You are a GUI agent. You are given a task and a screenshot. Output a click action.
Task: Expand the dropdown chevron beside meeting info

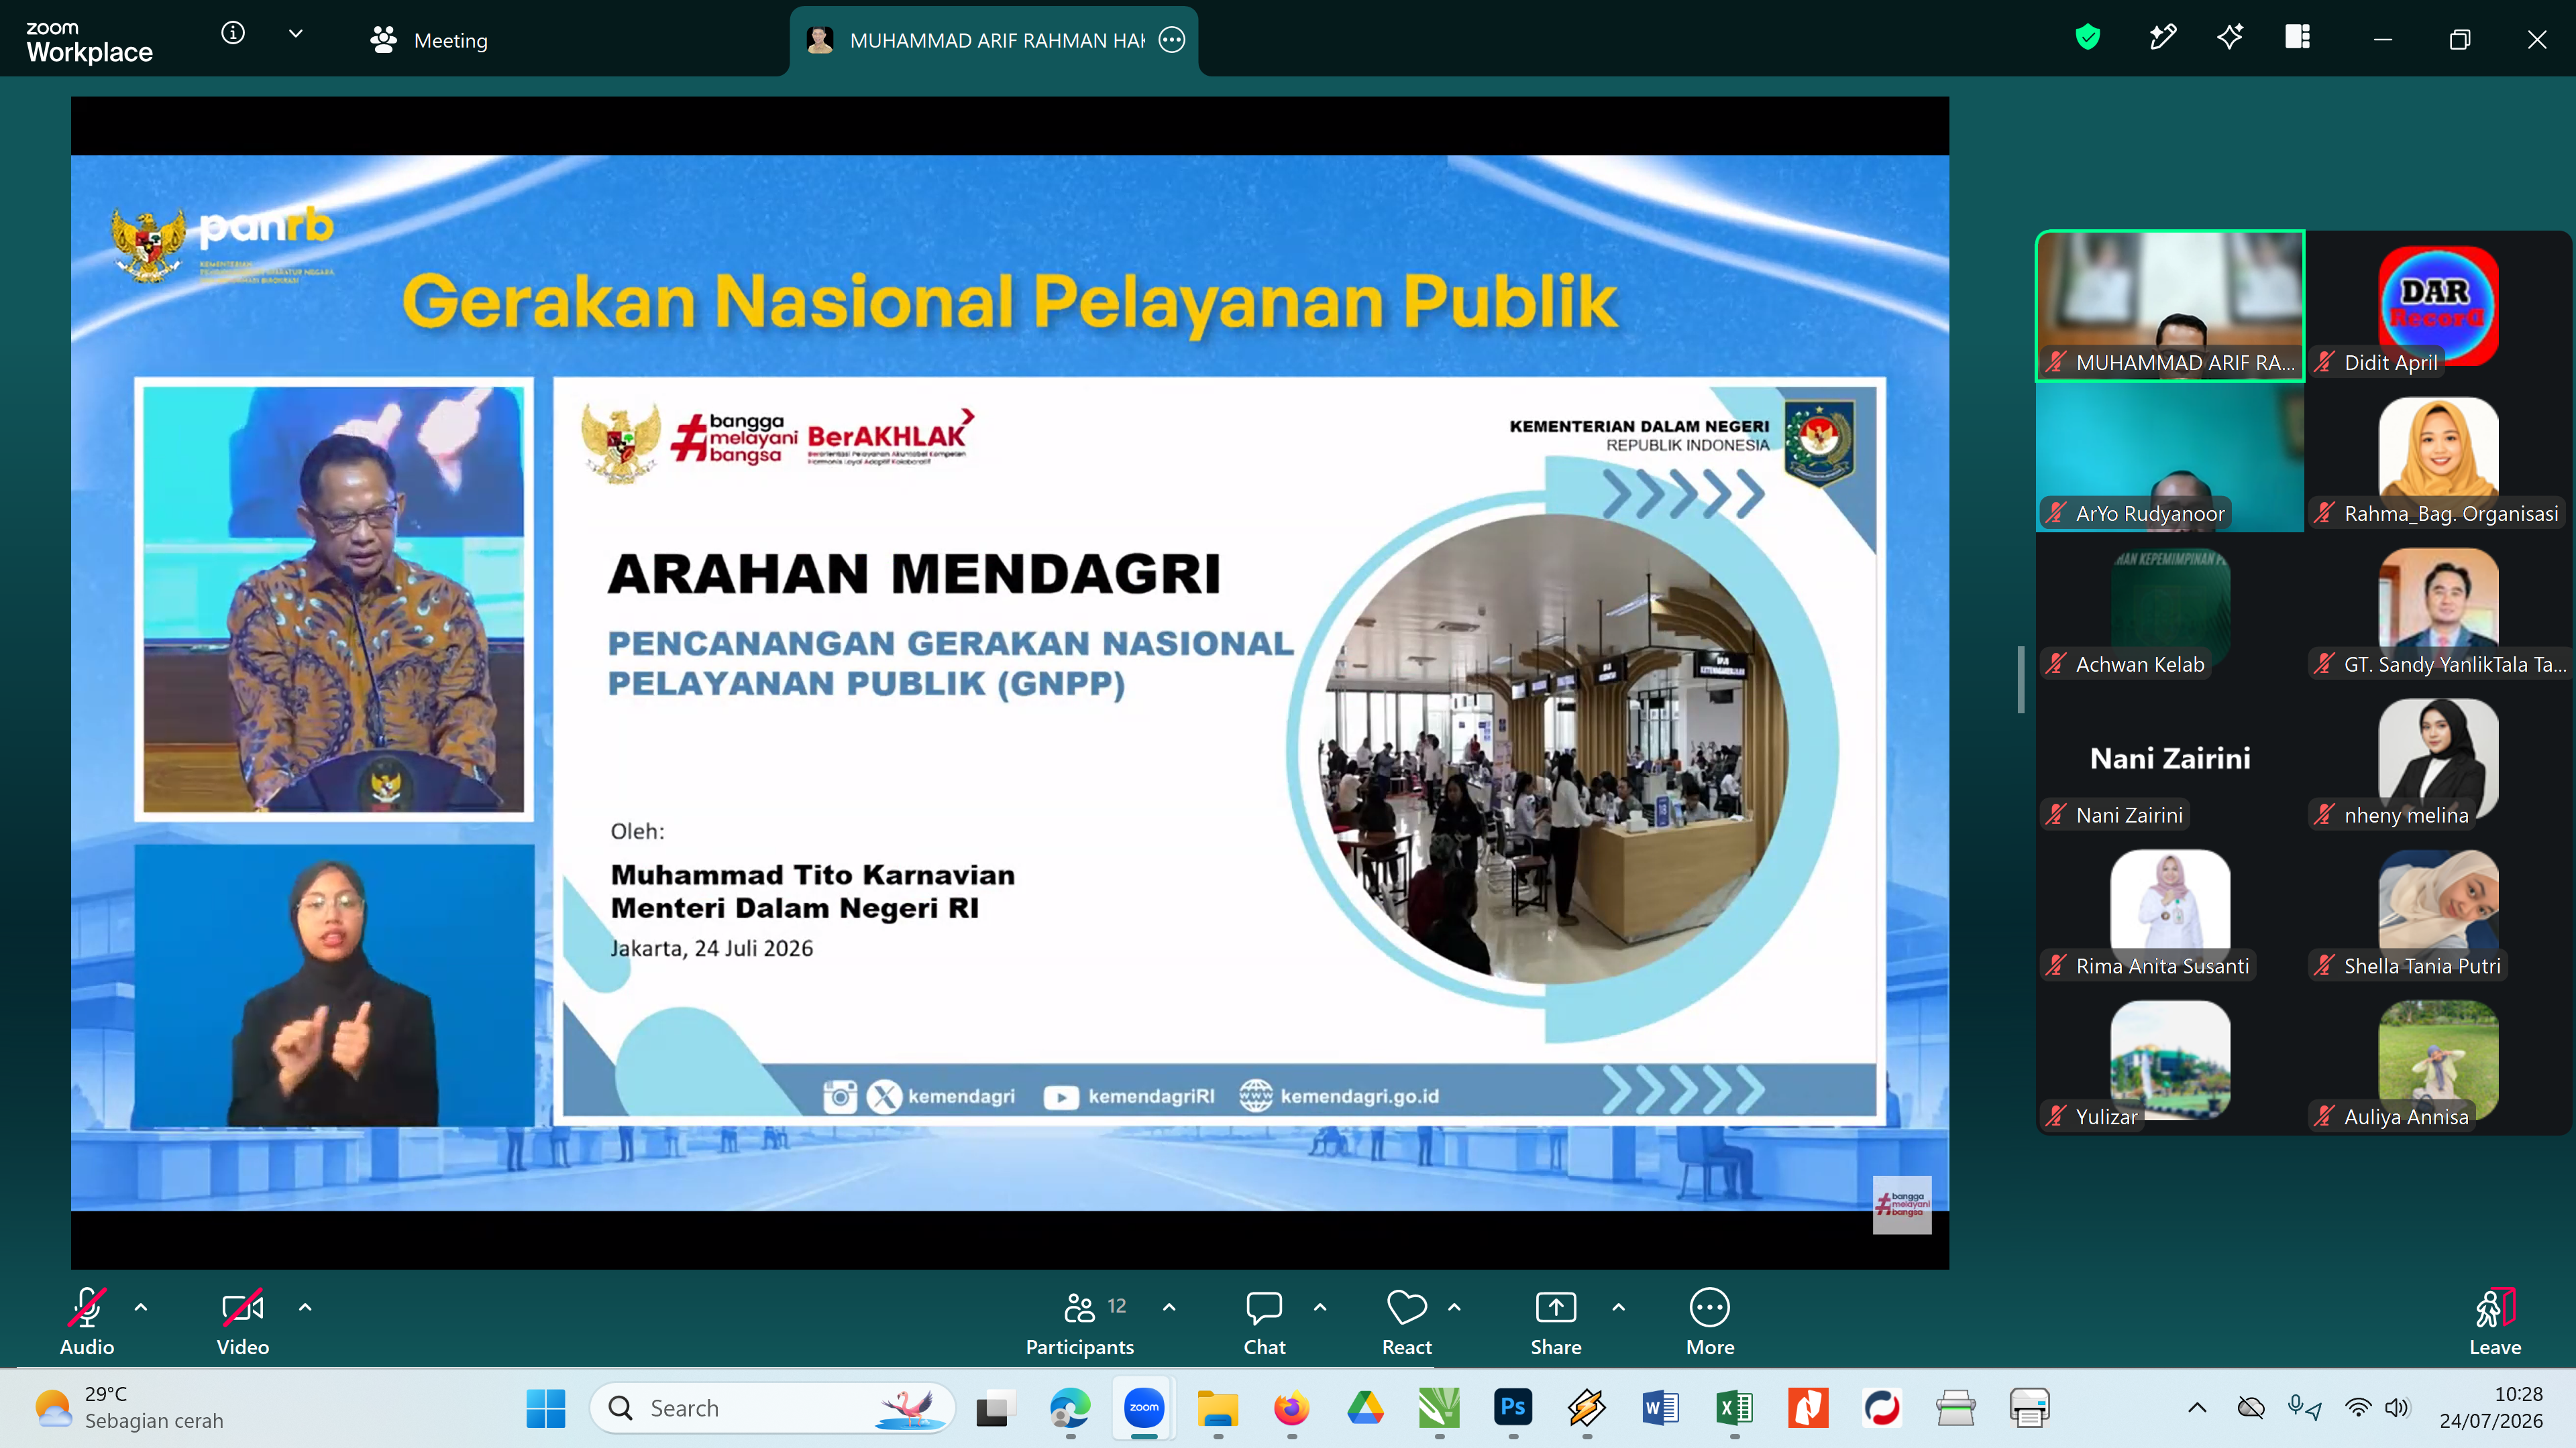click(x=296, y=34)
